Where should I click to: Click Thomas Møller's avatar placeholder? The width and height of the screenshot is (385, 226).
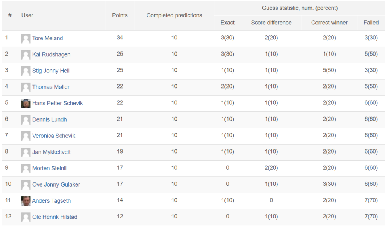coord(26,87)
